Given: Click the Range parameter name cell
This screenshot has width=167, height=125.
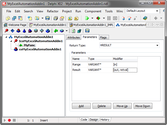Looking at the screenshot, I should pos(80,64).
